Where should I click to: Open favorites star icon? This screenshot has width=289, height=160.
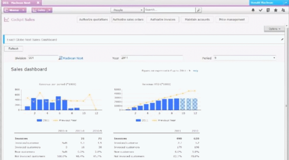click(275, 10)
